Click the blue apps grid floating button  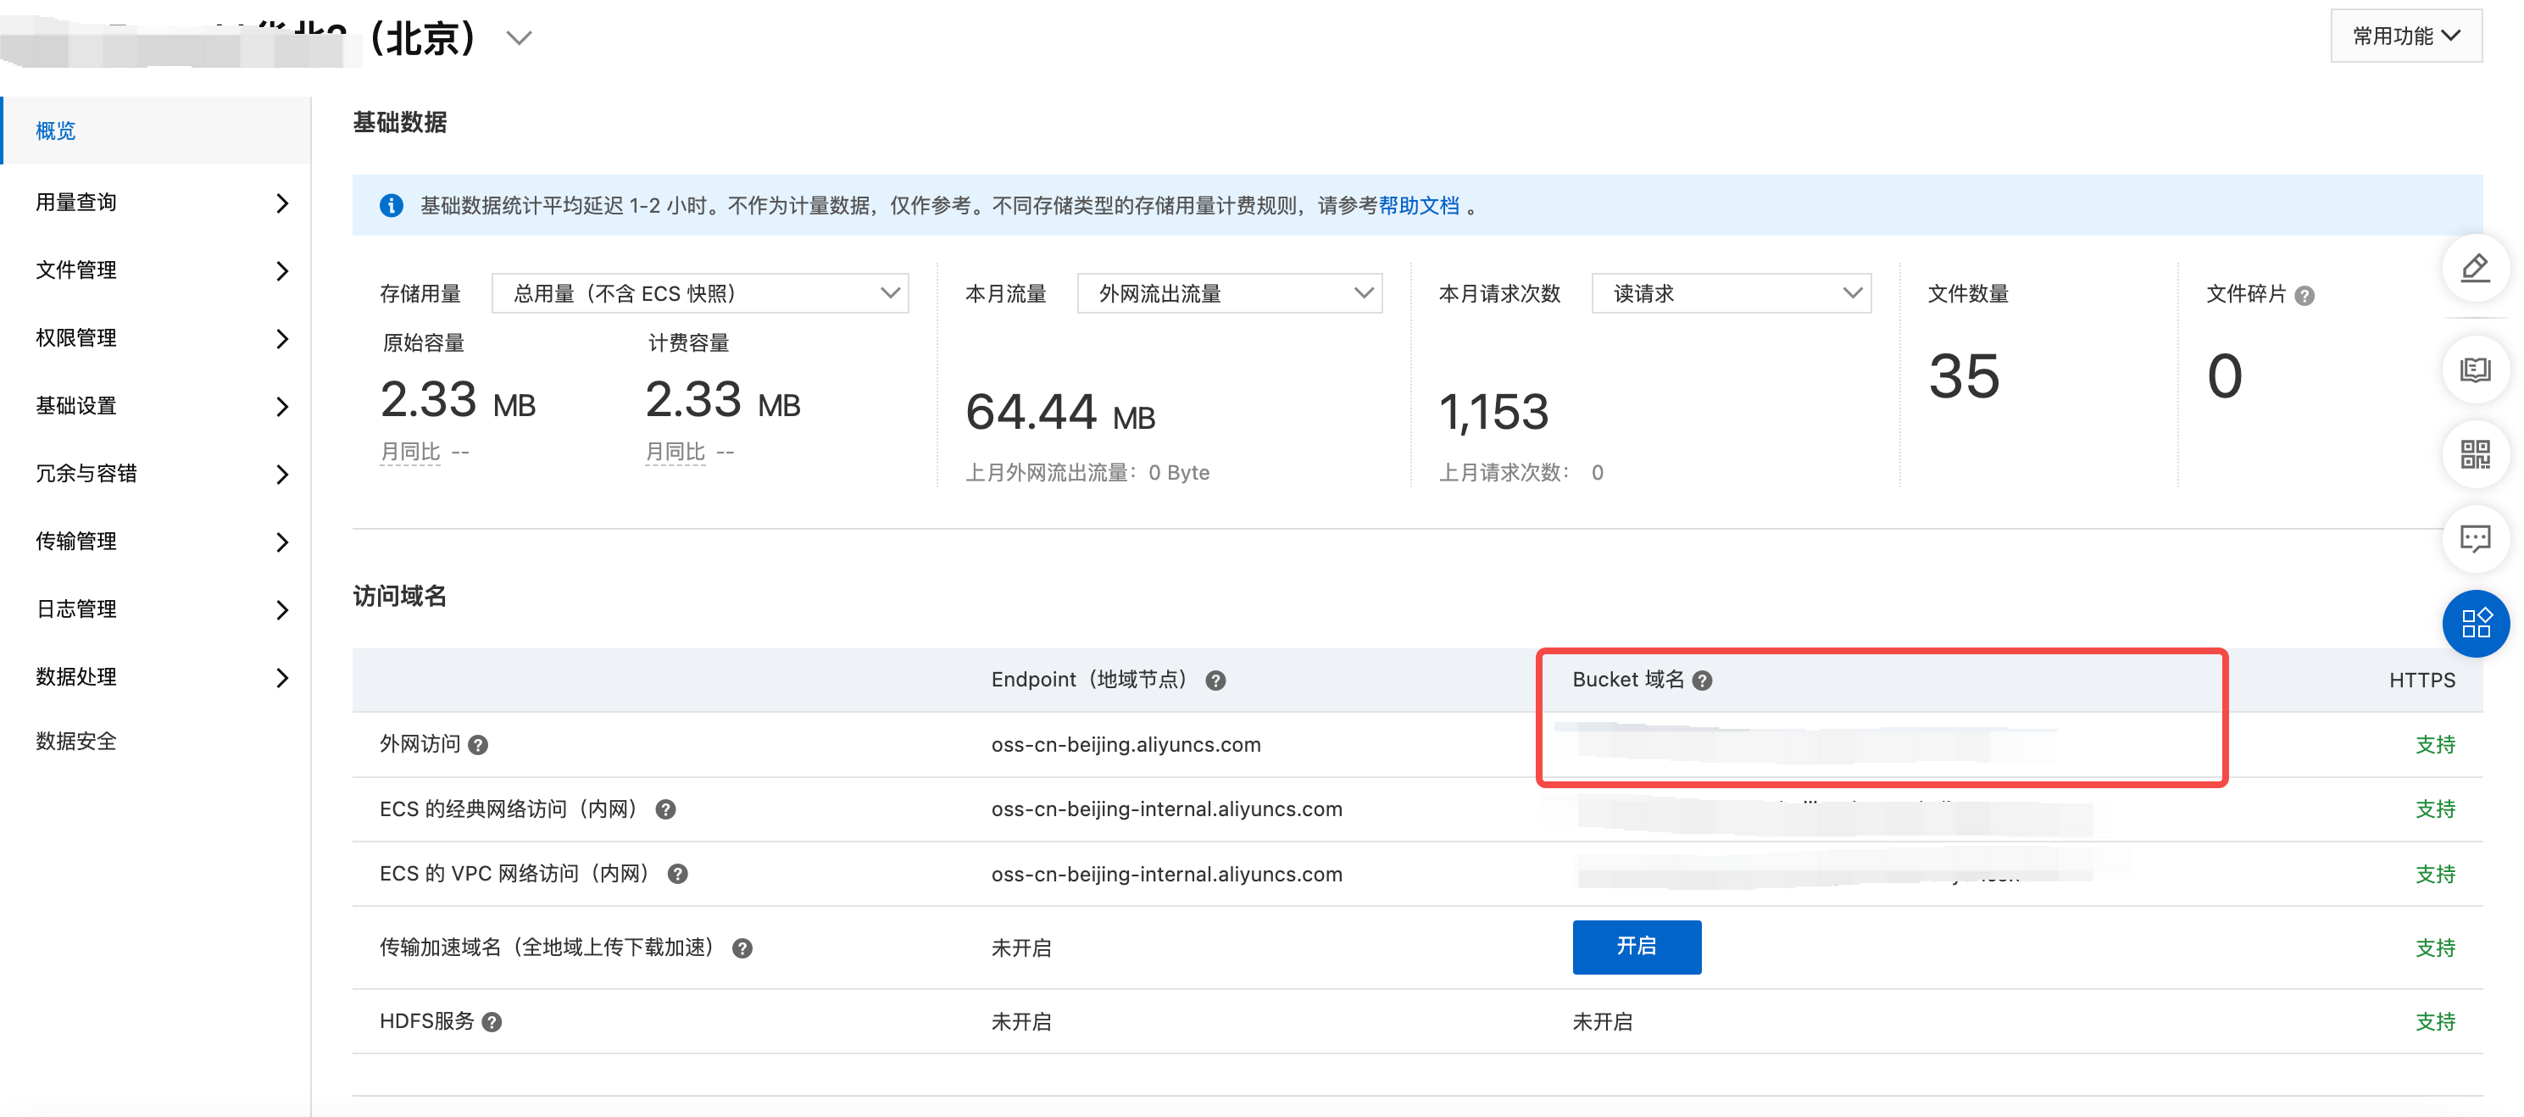pyautogui.click(x=2475, y=623)
